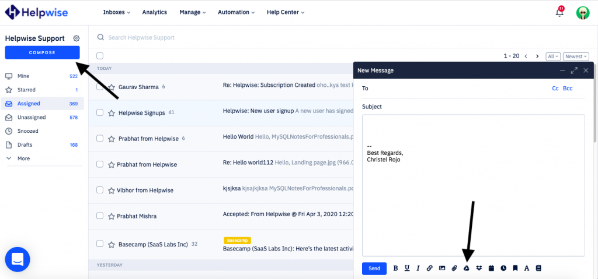Attach a file with the paperclip icon
The width and height of the screenshot is (598, 279).
click(x=454, y=269)
